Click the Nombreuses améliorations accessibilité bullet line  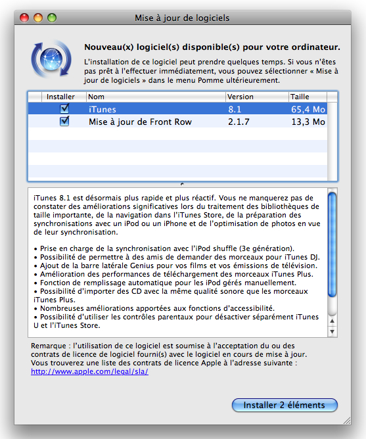click(154, 308)
